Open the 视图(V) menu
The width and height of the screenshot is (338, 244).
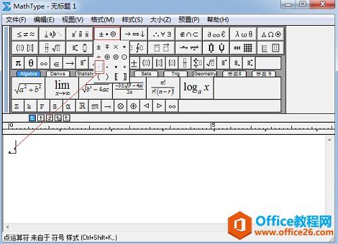point(72,20)
